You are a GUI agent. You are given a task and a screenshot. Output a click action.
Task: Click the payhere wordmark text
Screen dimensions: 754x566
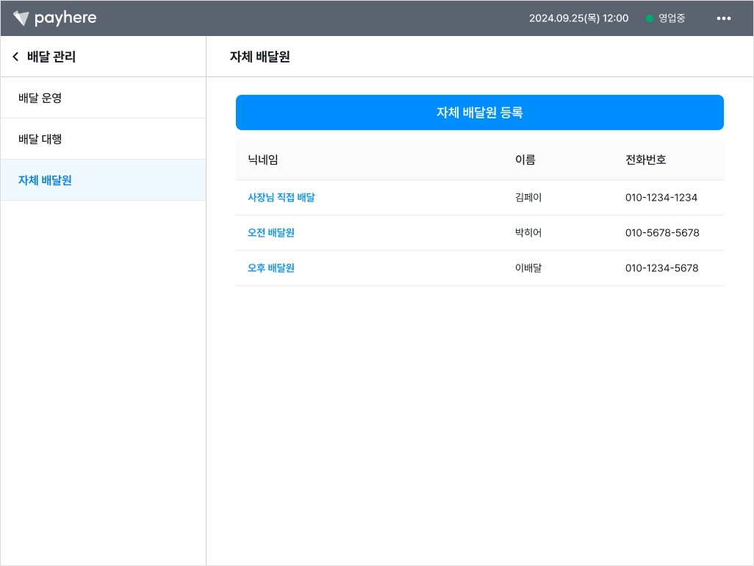coord(65,18)
